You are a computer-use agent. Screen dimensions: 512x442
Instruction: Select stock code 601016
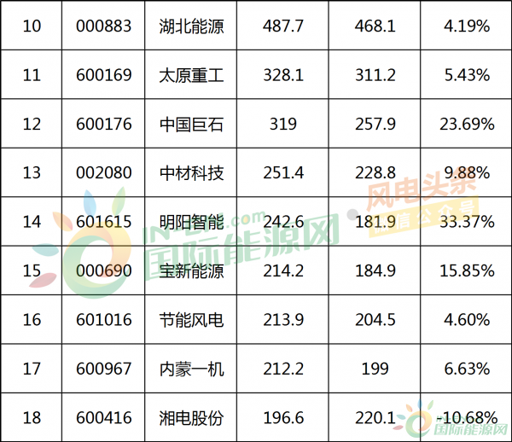point(104,320)
